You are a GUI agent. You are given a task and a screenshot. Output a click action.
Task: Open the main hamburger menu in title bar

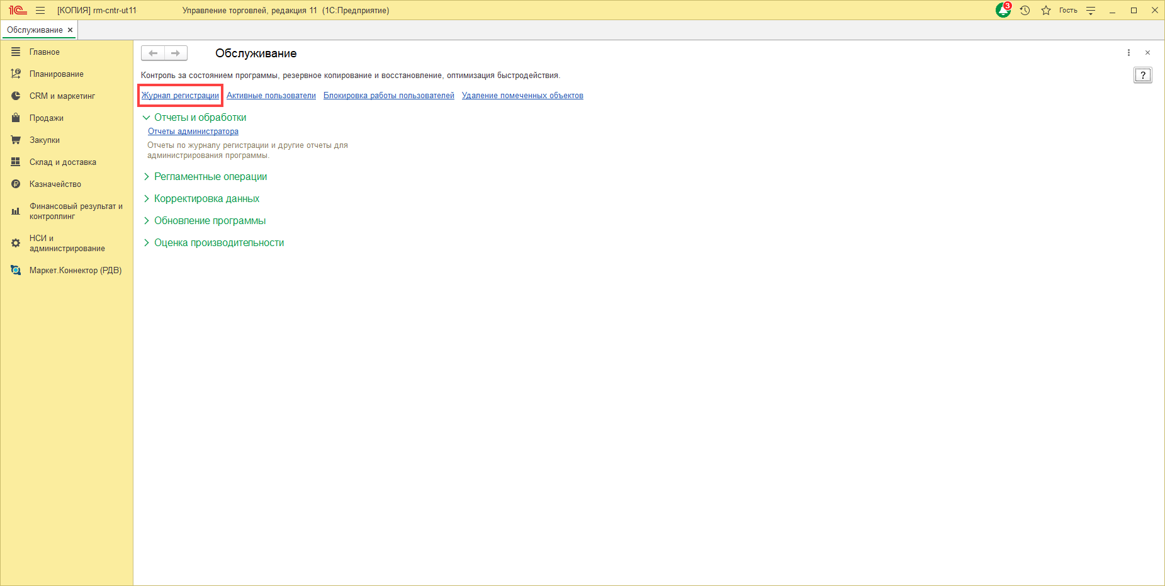[40, 10]
